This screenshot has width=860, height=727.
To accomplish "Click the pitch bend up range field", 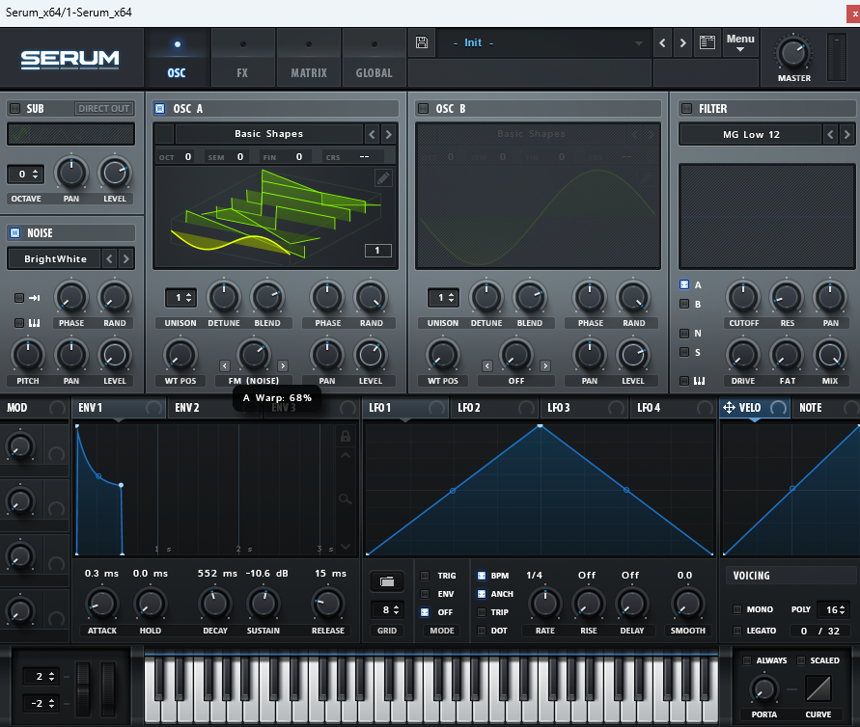I will (42, 676).
